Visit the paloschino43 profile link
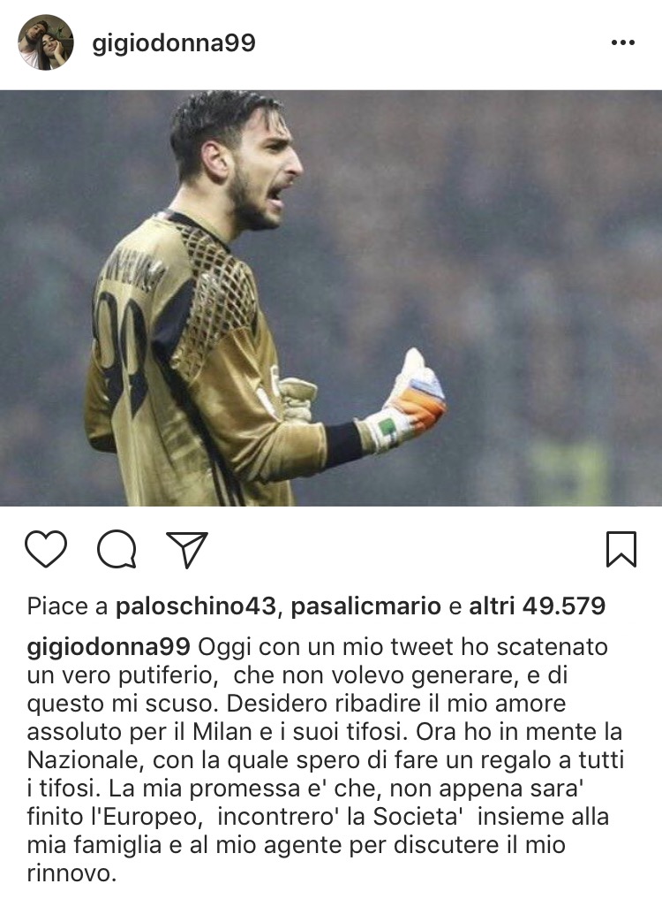Image resolution: width=662 pixels, height=899 pixels. 197,606
